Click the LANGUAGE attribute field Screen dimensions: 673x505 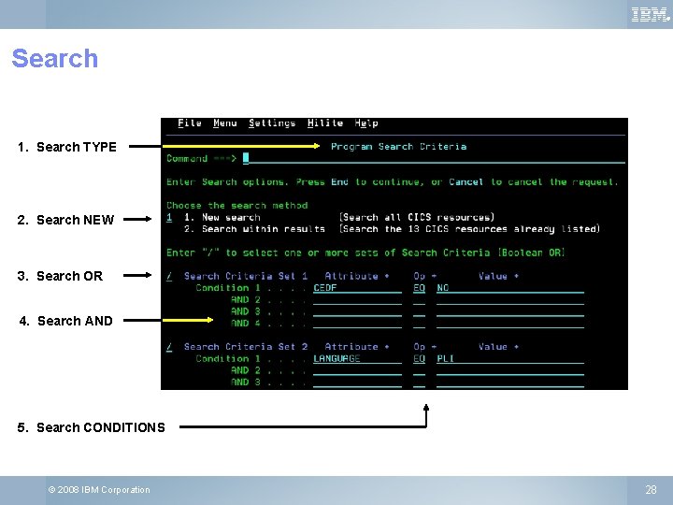(x=357, y=358)
